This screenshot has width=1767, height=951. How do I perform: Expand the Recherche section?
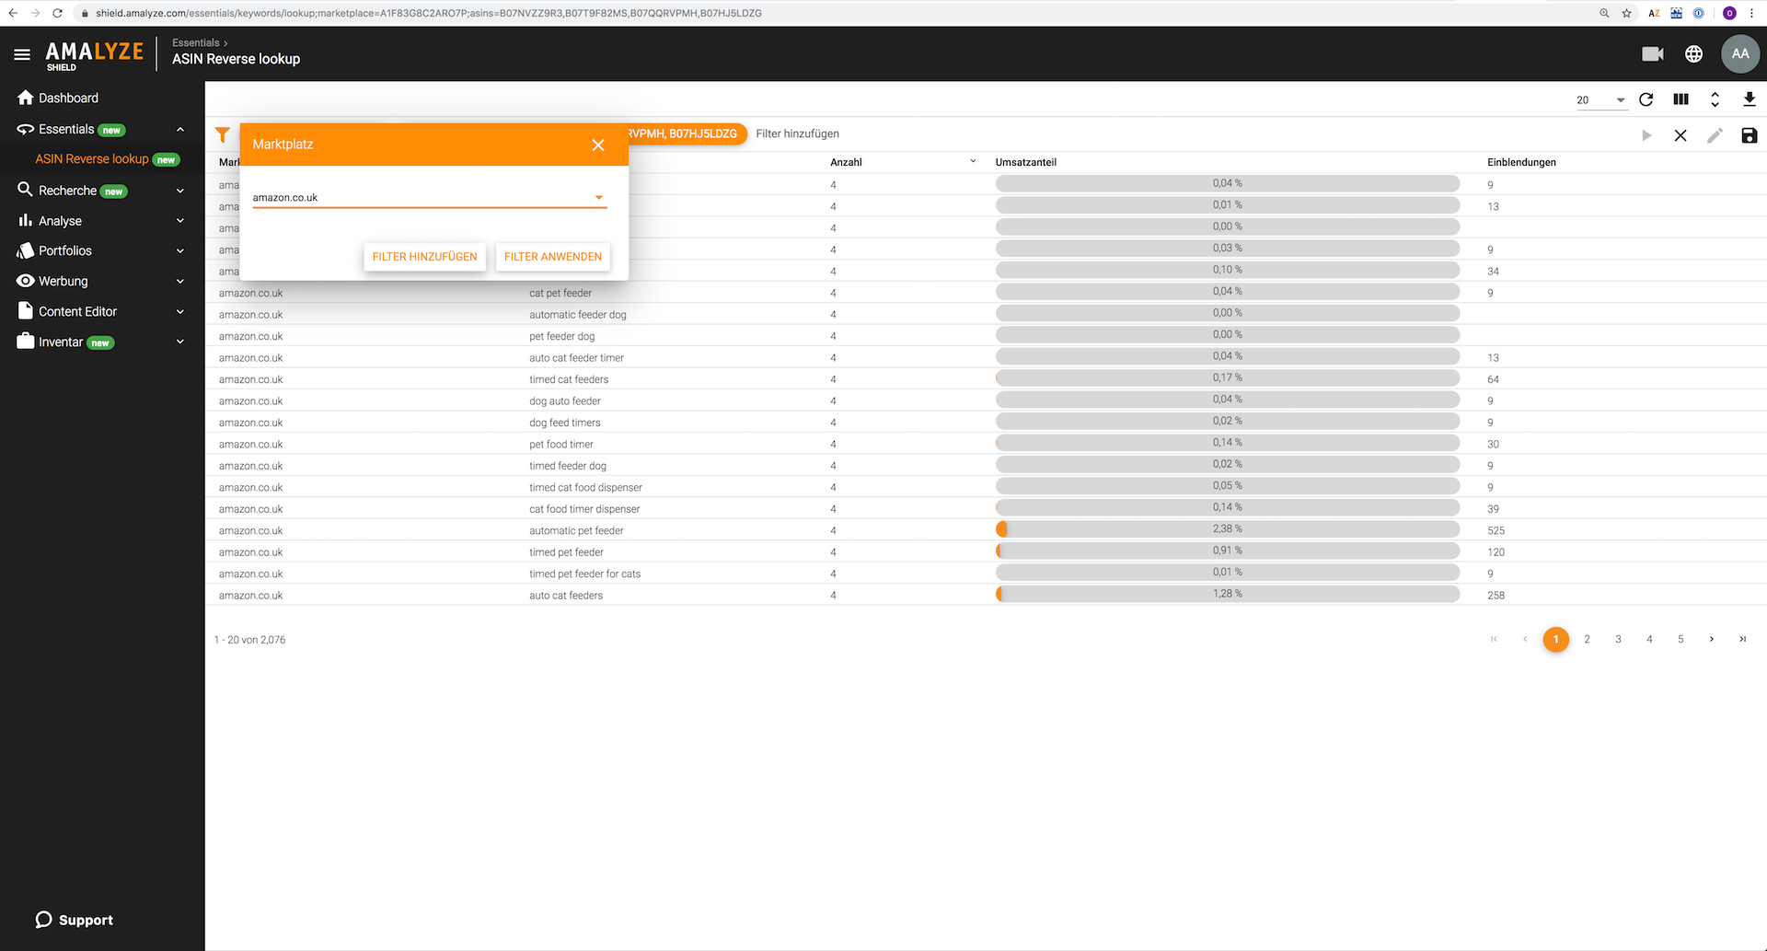point(180,191)
